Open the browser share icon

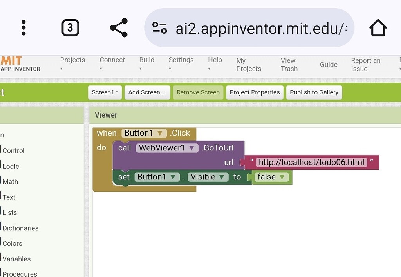pos(118,27)
